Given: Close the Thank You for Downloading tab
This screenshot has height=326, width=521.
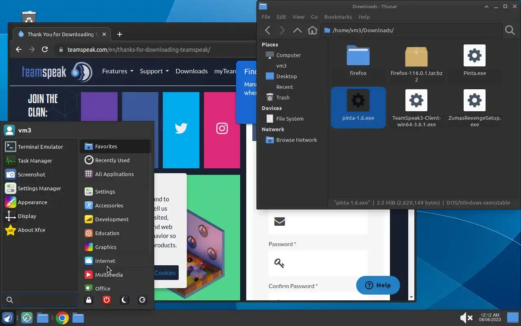Looking at the screenshot, I should tap(104, 34).
